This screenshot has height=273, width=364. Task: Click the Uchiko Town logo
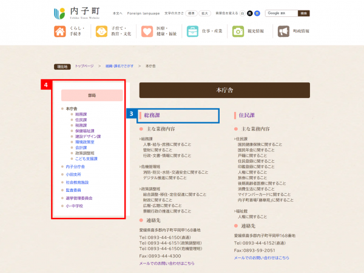[77, 13]
